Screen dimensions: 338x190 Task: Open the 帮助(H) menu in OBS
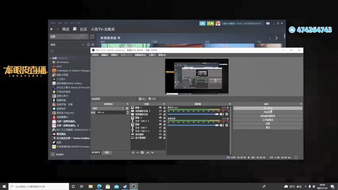click(162, 55)
